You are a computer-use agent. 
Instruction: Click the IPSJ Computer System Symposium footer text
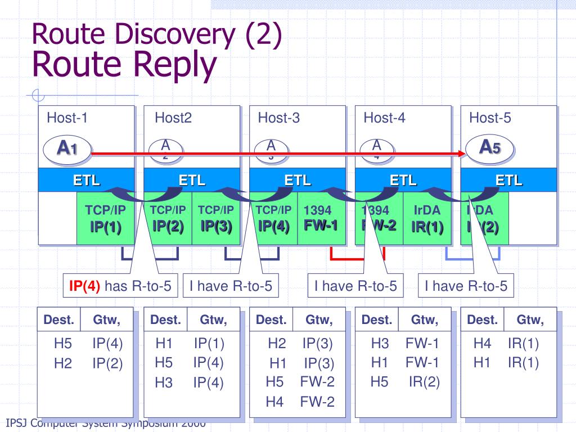point(106,423)
